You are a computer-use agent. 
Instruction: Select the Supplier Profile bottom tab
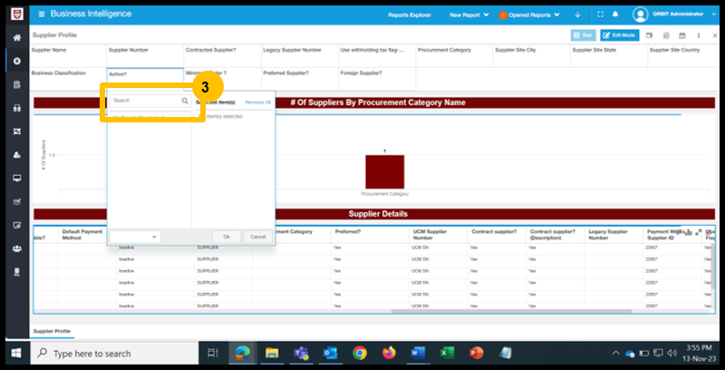(x=52, y=331)
